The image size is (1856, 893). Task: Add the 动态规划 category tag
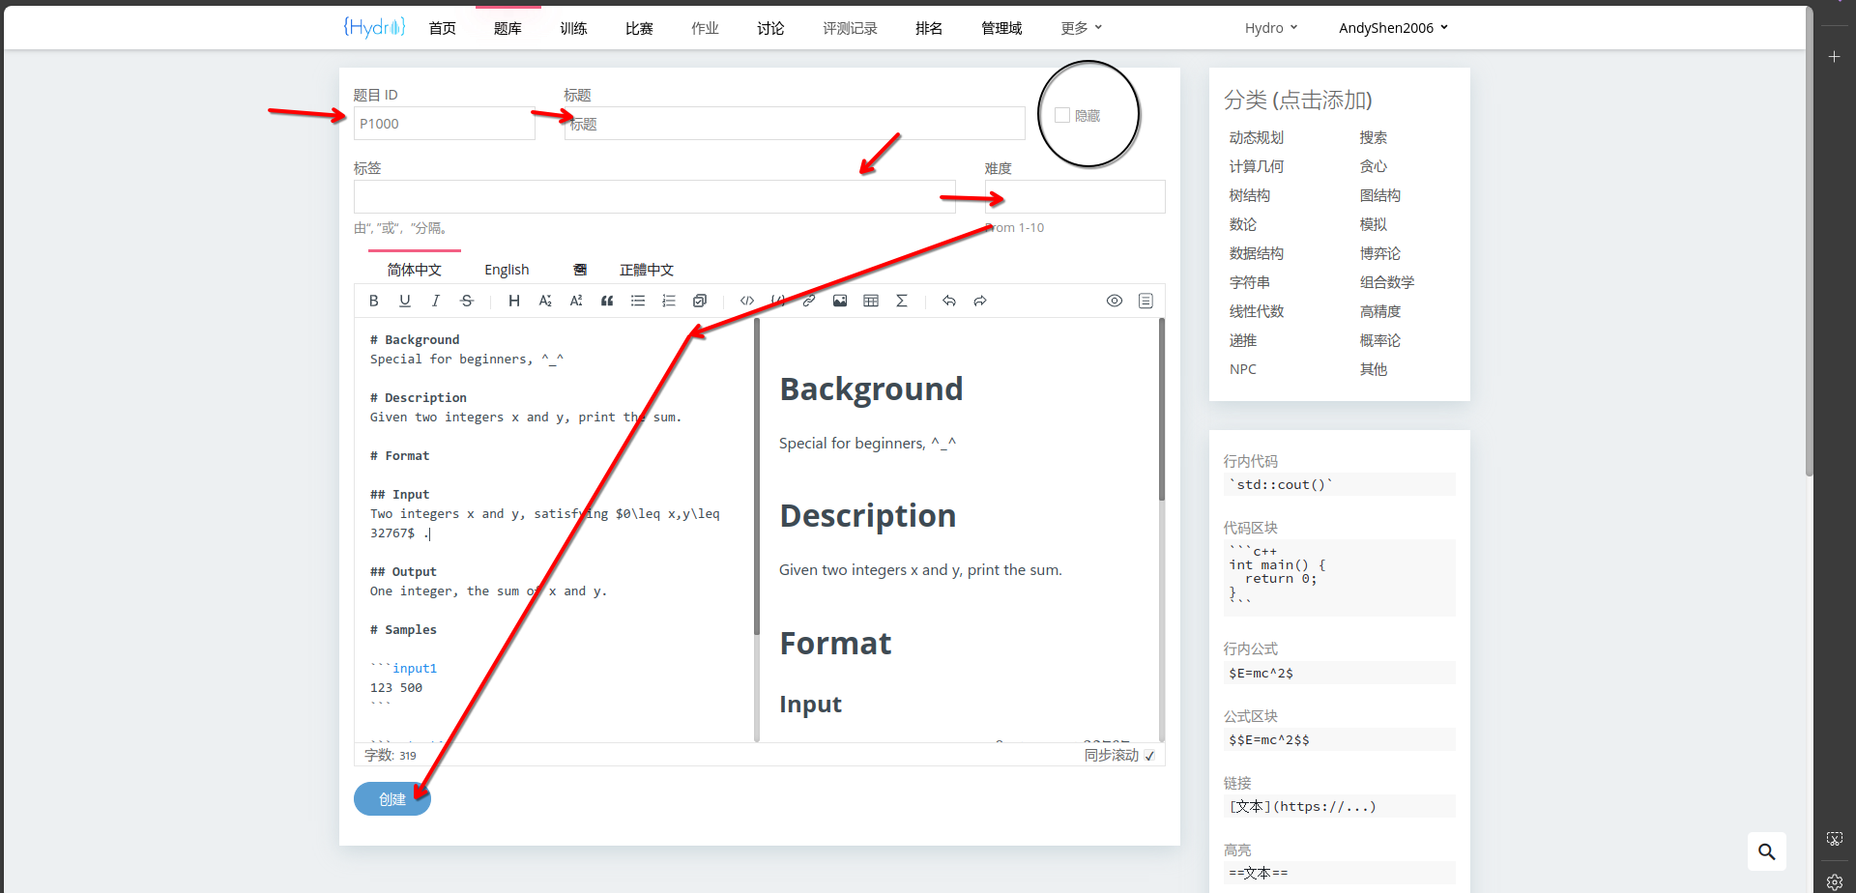tap(1256, 137)
